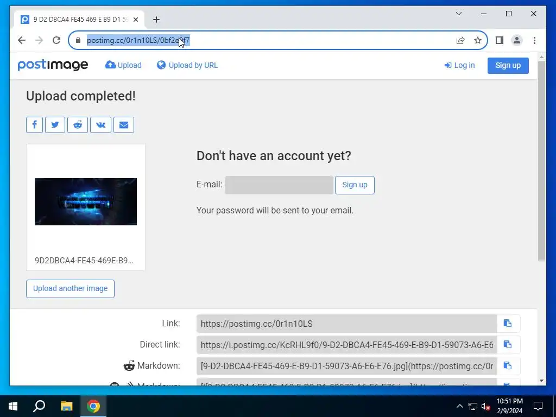Open the muted volume tray icon

(x=486, y=406)
